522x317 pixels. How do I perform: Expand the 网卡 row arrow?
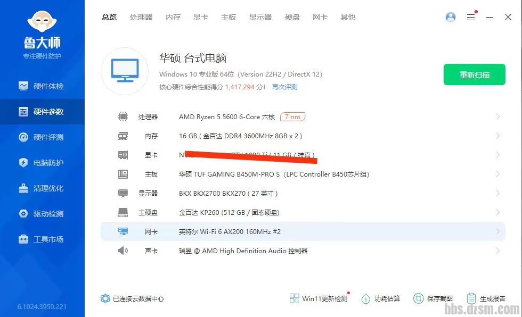click(497, 231)
